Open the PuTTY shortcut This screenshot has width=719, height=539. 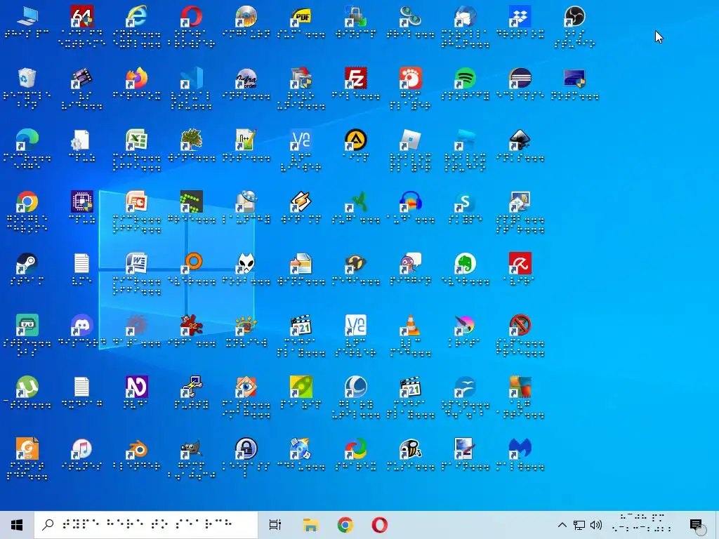click(x=191, y=387)
